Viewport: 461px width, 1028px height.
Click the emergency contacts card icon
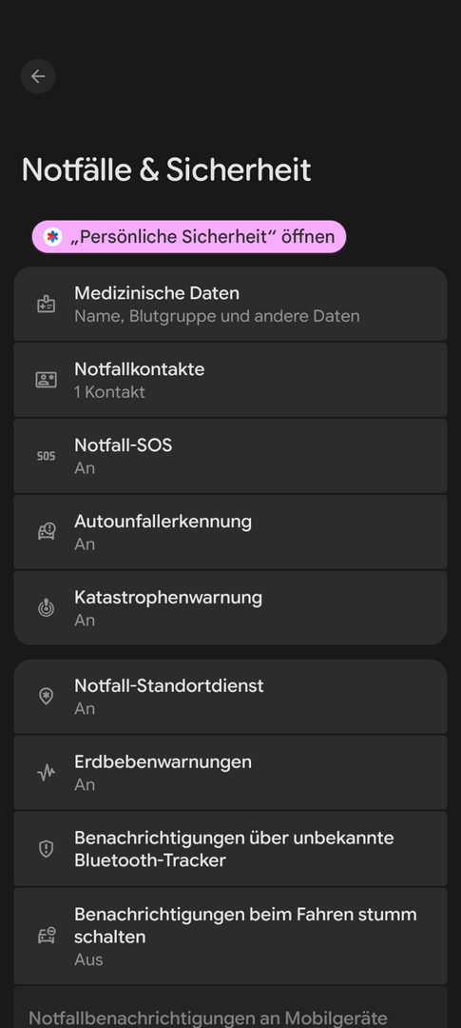coord(46,380)
